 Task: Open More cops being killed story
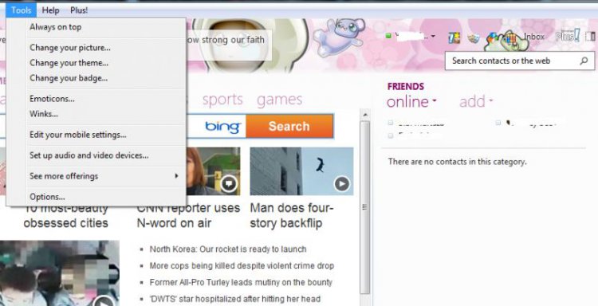[x=242, y=265]
